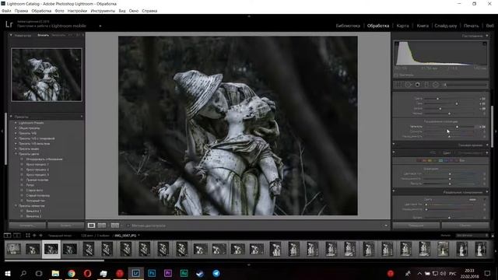The image size is (498, 280).
Task: Click the second window display icon above filmstrip
Action: tap(17, 235)
